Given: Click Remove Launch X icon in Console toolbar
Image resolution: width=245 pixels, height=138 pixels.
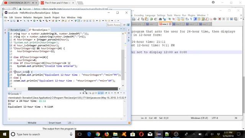Looking at the screenshot, I should pos(83,93).
